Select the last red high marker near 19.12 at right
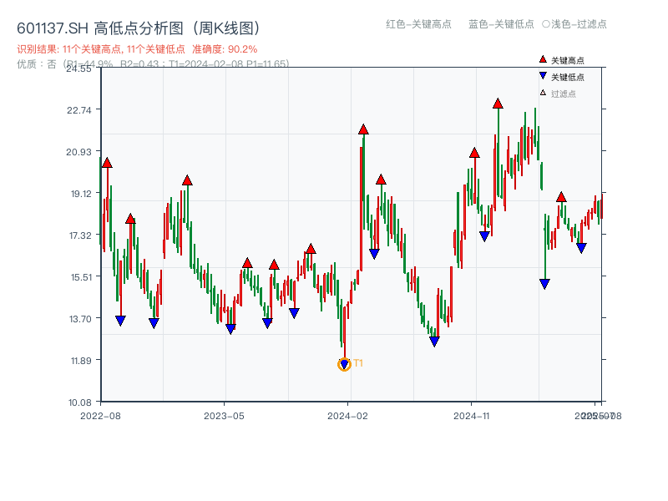Screen dimensions: 668x501 tap(561, 197)
